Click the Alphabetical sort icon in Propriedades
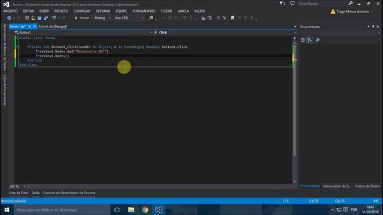The width and height of the screenshot is (383, 215). [x=310, y=40]
